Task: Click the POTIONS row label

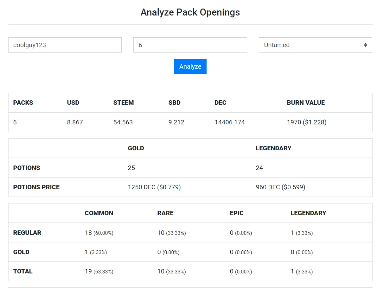Action: [x=27, y=168]
